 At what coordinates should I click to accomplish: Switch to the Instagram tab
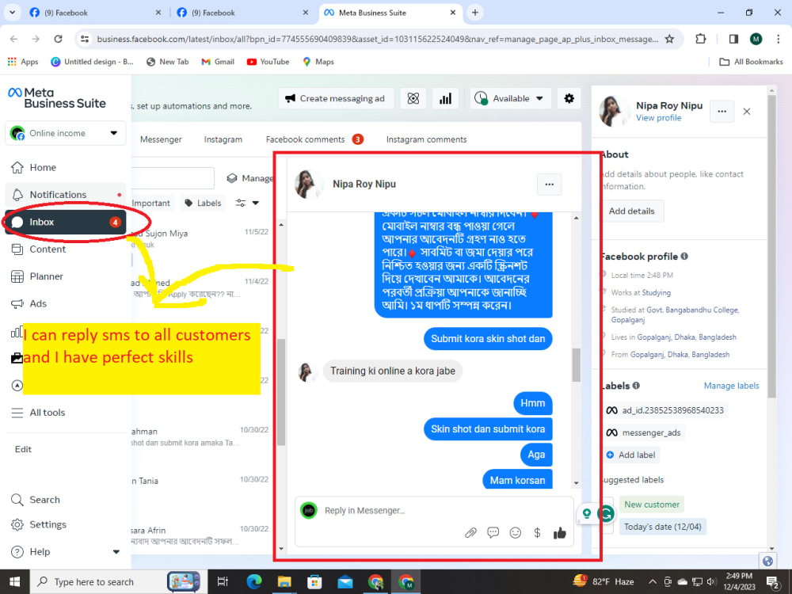click(x=223, y=139)
